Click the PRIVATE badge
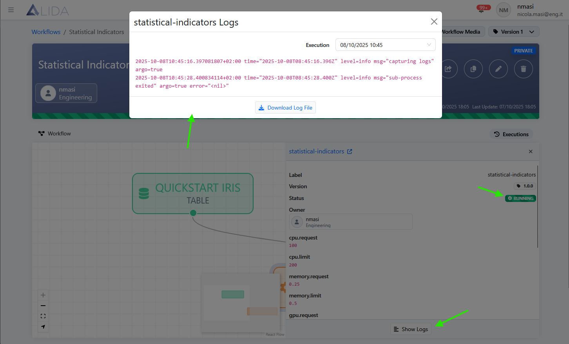The height and width of the screenshot is (344, 569). [x=523, y=51]
